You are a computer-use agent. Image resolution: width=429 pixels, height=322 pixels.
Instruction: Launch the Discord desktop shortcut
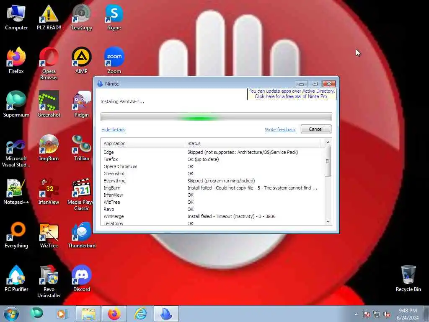pyautogui.click(x=81, y=278)
